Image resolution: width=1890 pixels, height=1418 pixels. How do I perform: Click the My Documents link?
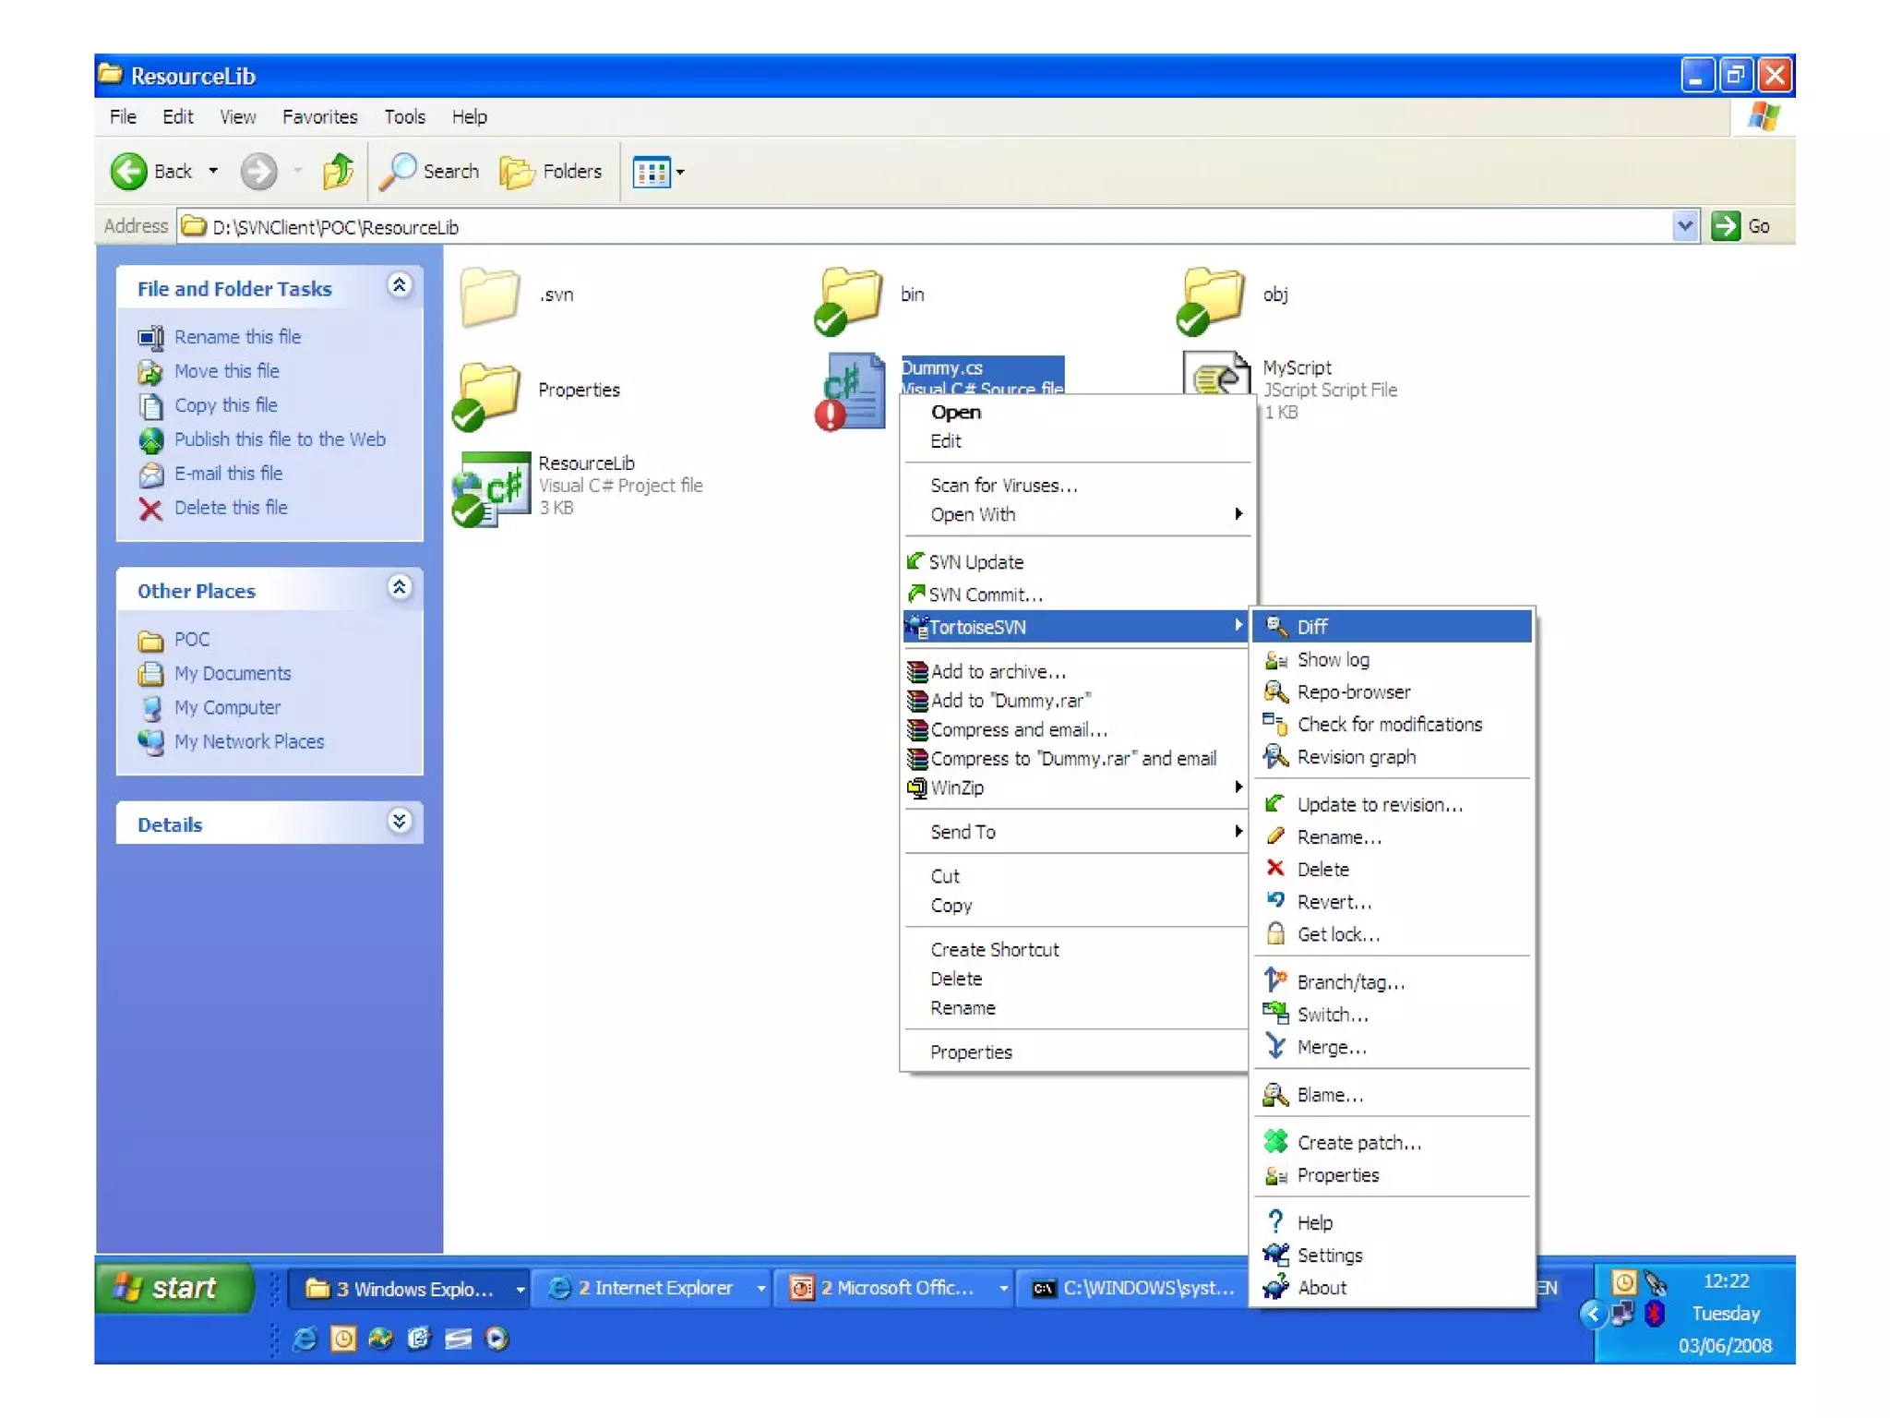click(x=233, y=674)
